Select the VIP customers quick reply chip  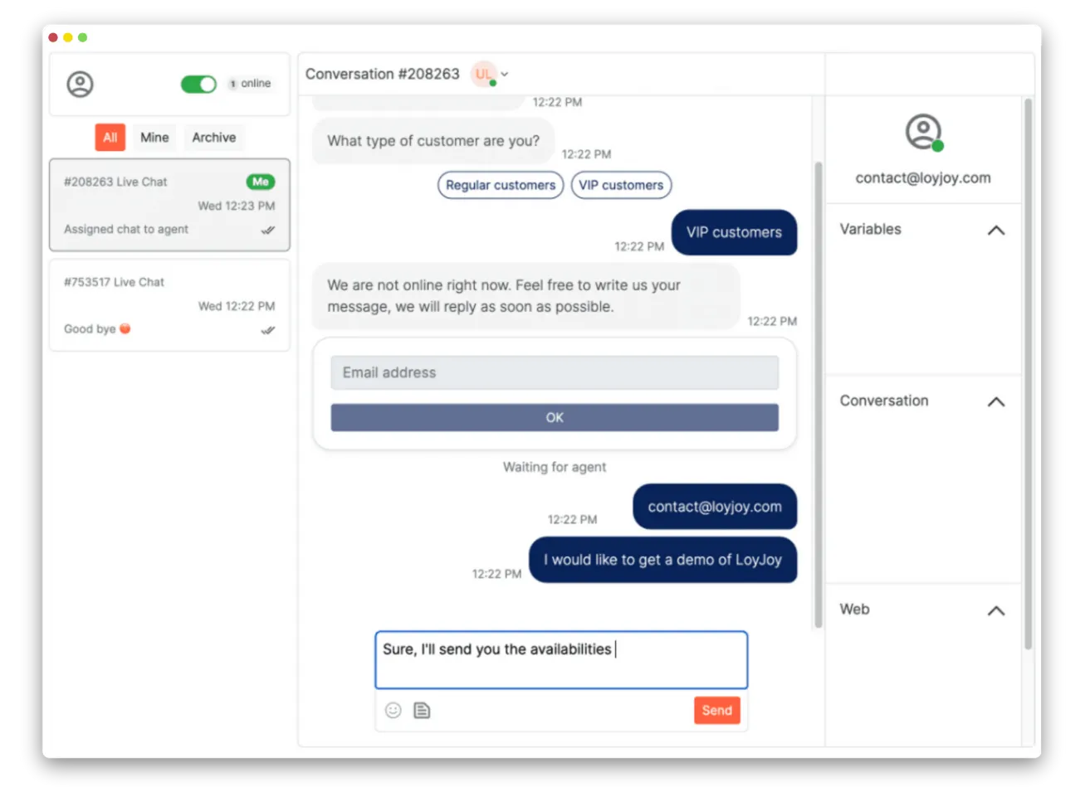(621, 185)
